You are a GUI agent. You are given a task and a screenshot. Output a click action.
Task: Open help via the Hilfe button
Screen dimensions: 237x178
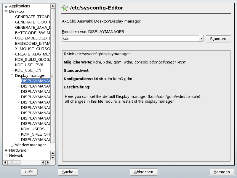29,172
